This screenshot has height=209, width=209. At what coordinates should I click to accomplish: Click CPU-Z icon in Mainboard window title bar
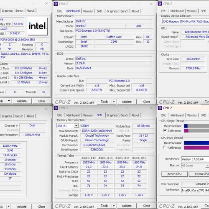pos(56,4)
